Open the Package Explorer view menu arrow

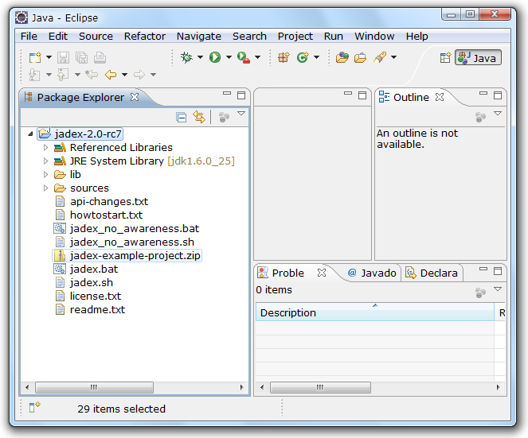click(241, 114)
